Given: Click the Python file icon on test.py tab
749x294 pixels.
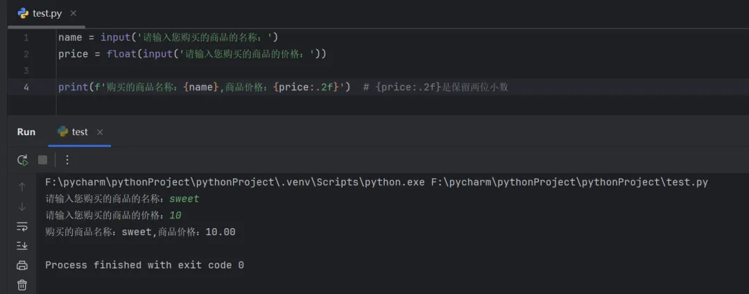Looking at the screenshot, I should (23, 13).
